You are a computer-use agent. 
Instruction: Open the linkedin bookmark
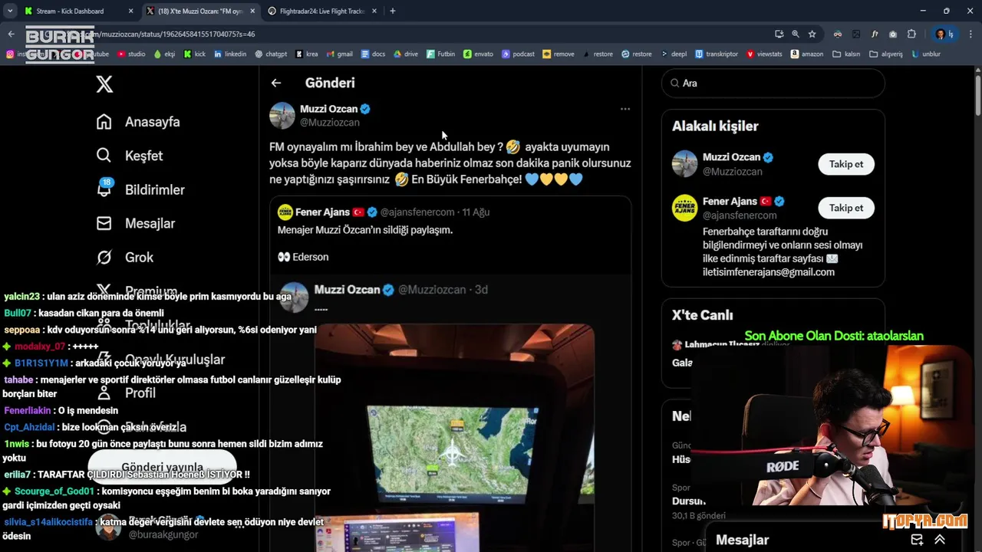pos(230,54)
